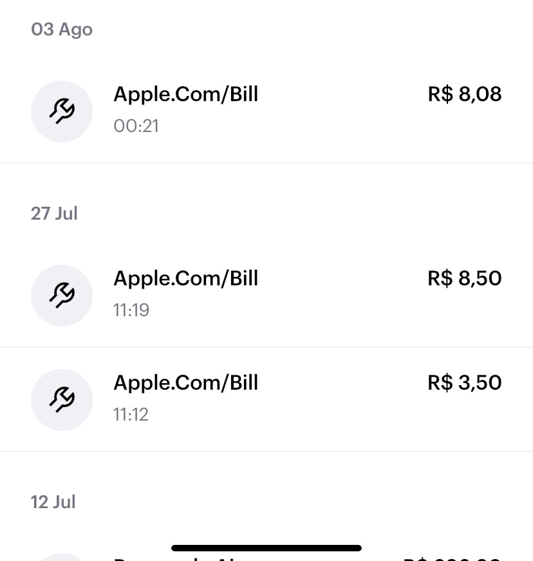This screenshot has height=561, width=533.
Task: Tap the wrench icon beside R$ 8,08
Action: click(62, 111)
